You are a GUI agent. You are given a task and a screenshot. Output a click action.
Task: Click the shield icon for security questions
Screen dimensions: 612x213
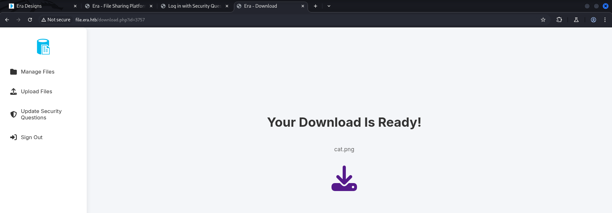pyautogui.click(x=13, y=114)
